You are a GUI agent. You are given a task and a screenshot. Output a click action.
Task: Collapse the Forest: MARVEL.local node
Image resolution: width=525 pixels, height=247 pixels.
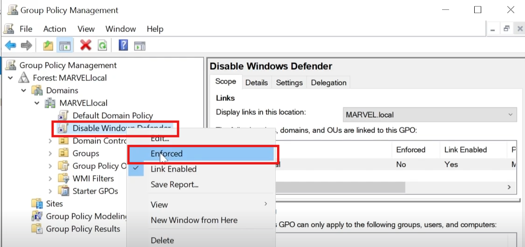(10, 78)
